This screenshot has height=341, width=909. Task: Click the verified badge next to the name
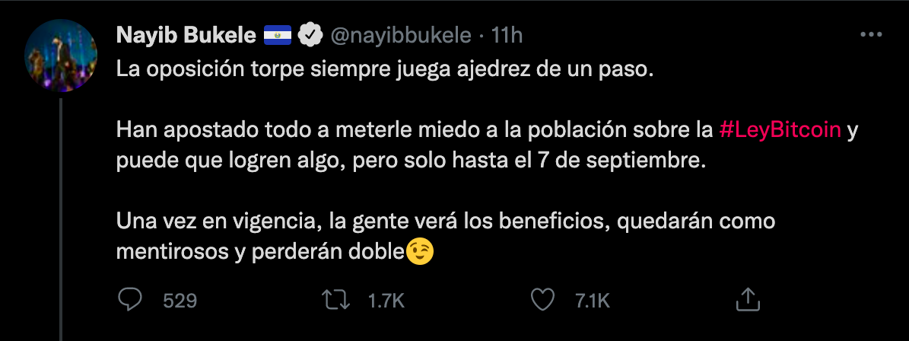click(x=307, y=35)
